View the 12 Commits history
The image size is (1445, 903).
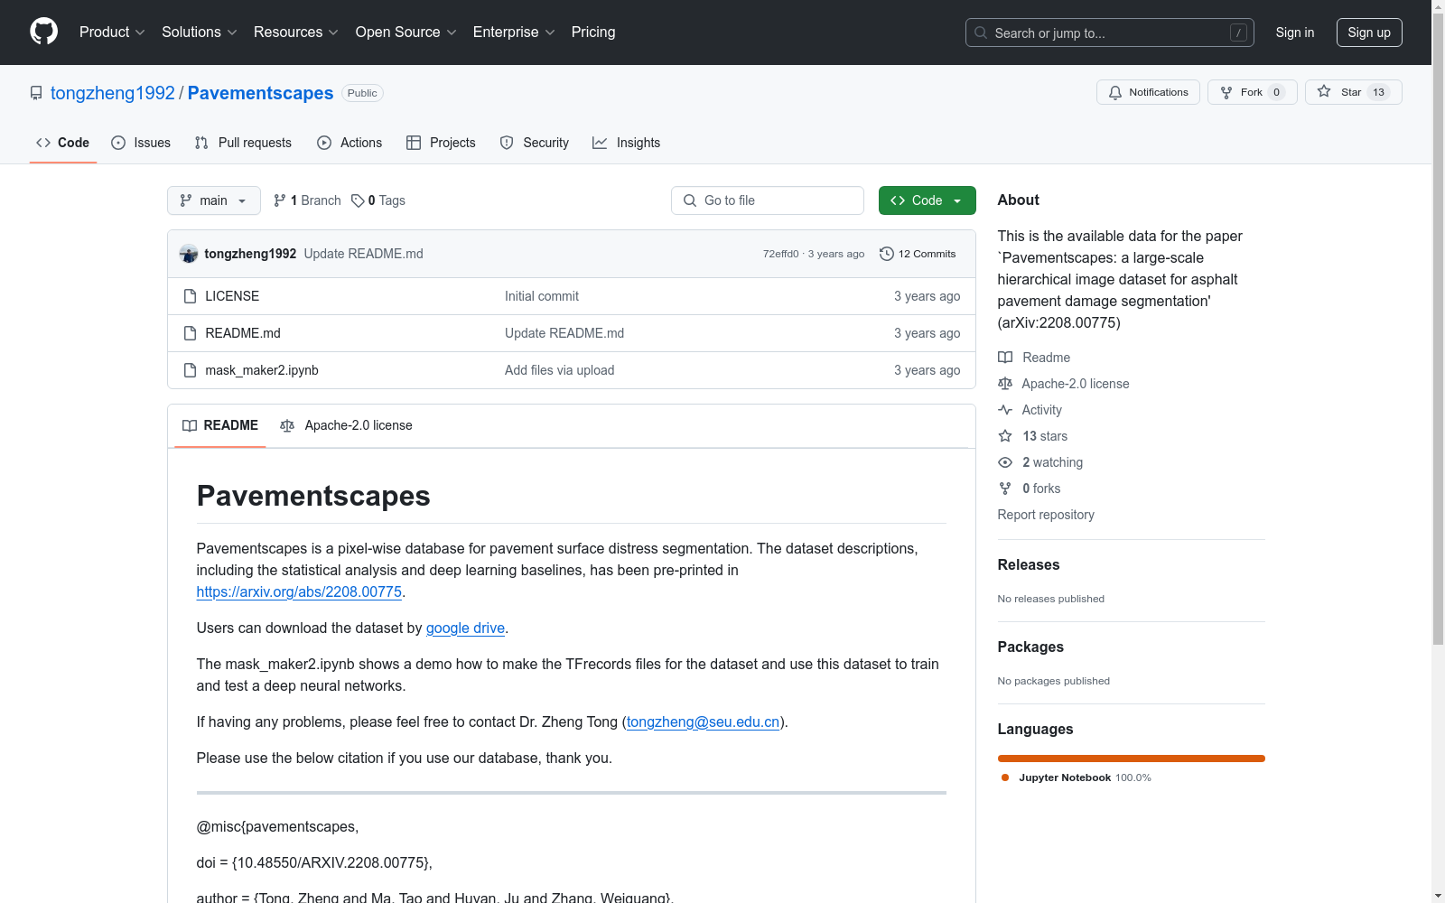tap(918, 254)
